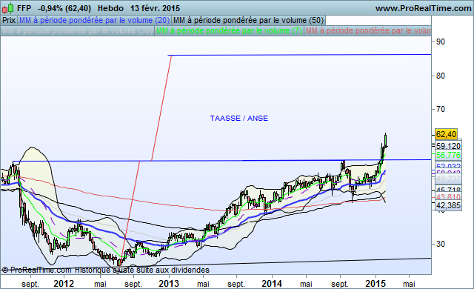Click the FFP ticker name in header
The image size is (474, 289).
24,8
